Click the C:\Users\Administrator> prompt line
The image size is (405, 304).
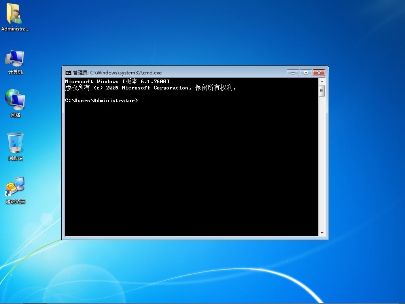(x=102, y=101)
